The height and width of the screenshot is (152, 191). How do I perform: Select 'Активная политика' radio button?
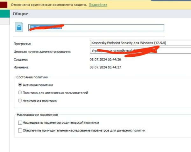point(20,85)
